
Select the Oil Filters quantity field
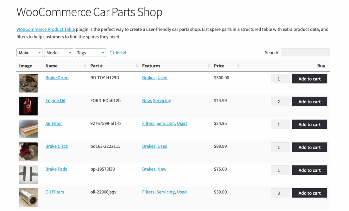pos(281,193)
